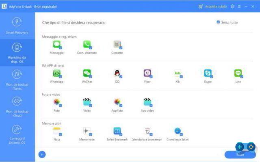Open Correggi il Sistema iOS tab

[17, 134]
